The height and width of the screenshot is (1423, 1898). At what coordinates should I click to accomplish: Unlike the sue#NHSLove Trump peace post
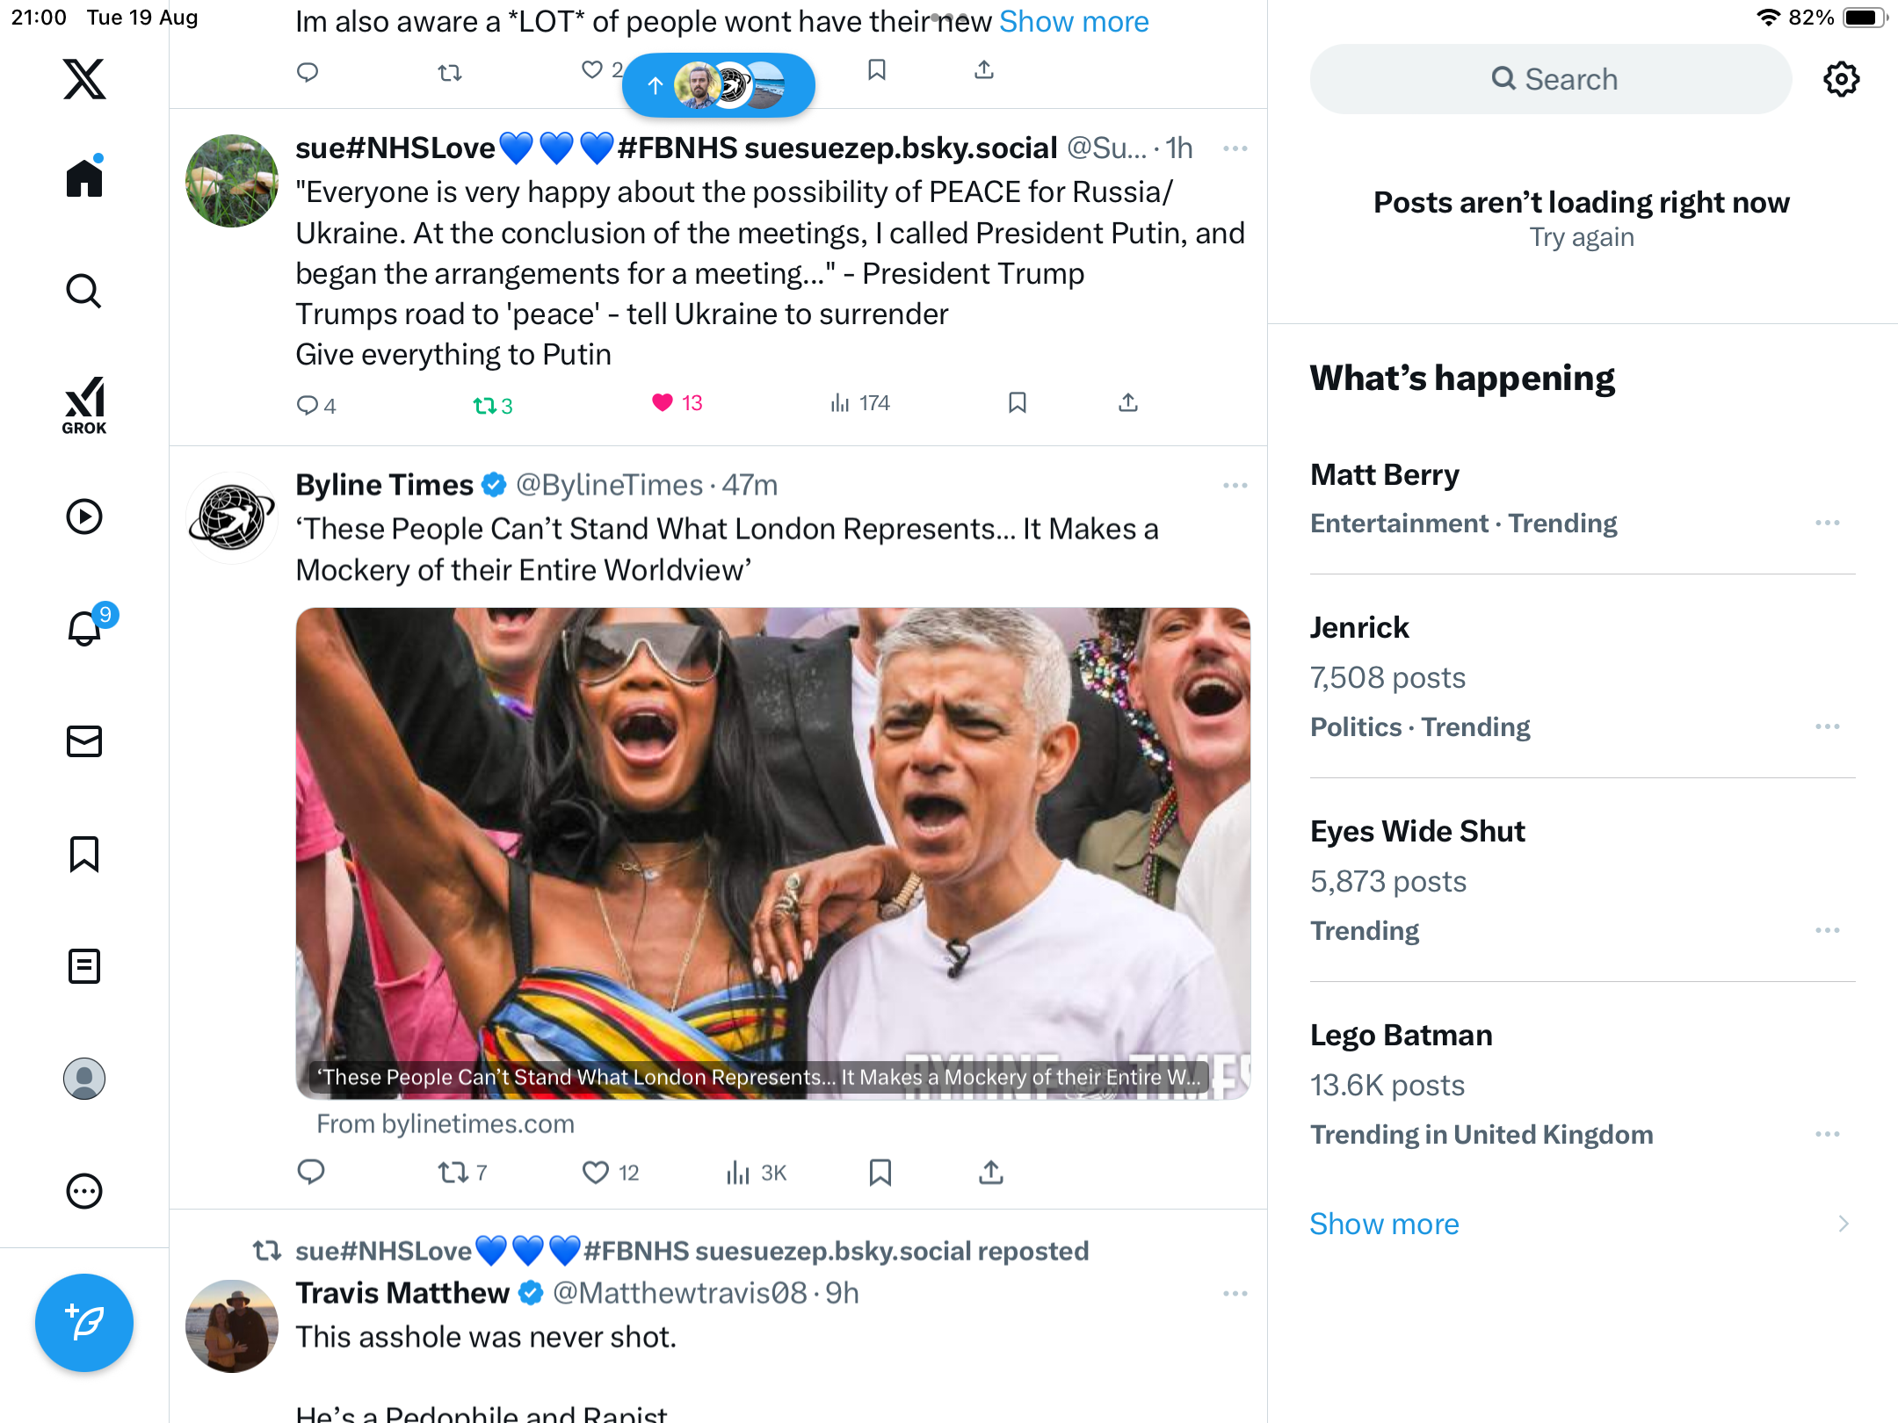(663, 403)
